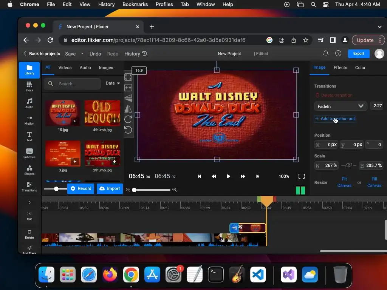
Task: Click Delete transition link
Action: click(x=334, y=95)
